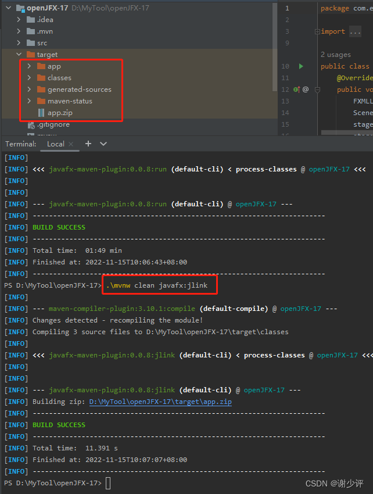Click the openJFX-17 project folder icon
This screenshot has width=373, height=494.
point(20,8)
